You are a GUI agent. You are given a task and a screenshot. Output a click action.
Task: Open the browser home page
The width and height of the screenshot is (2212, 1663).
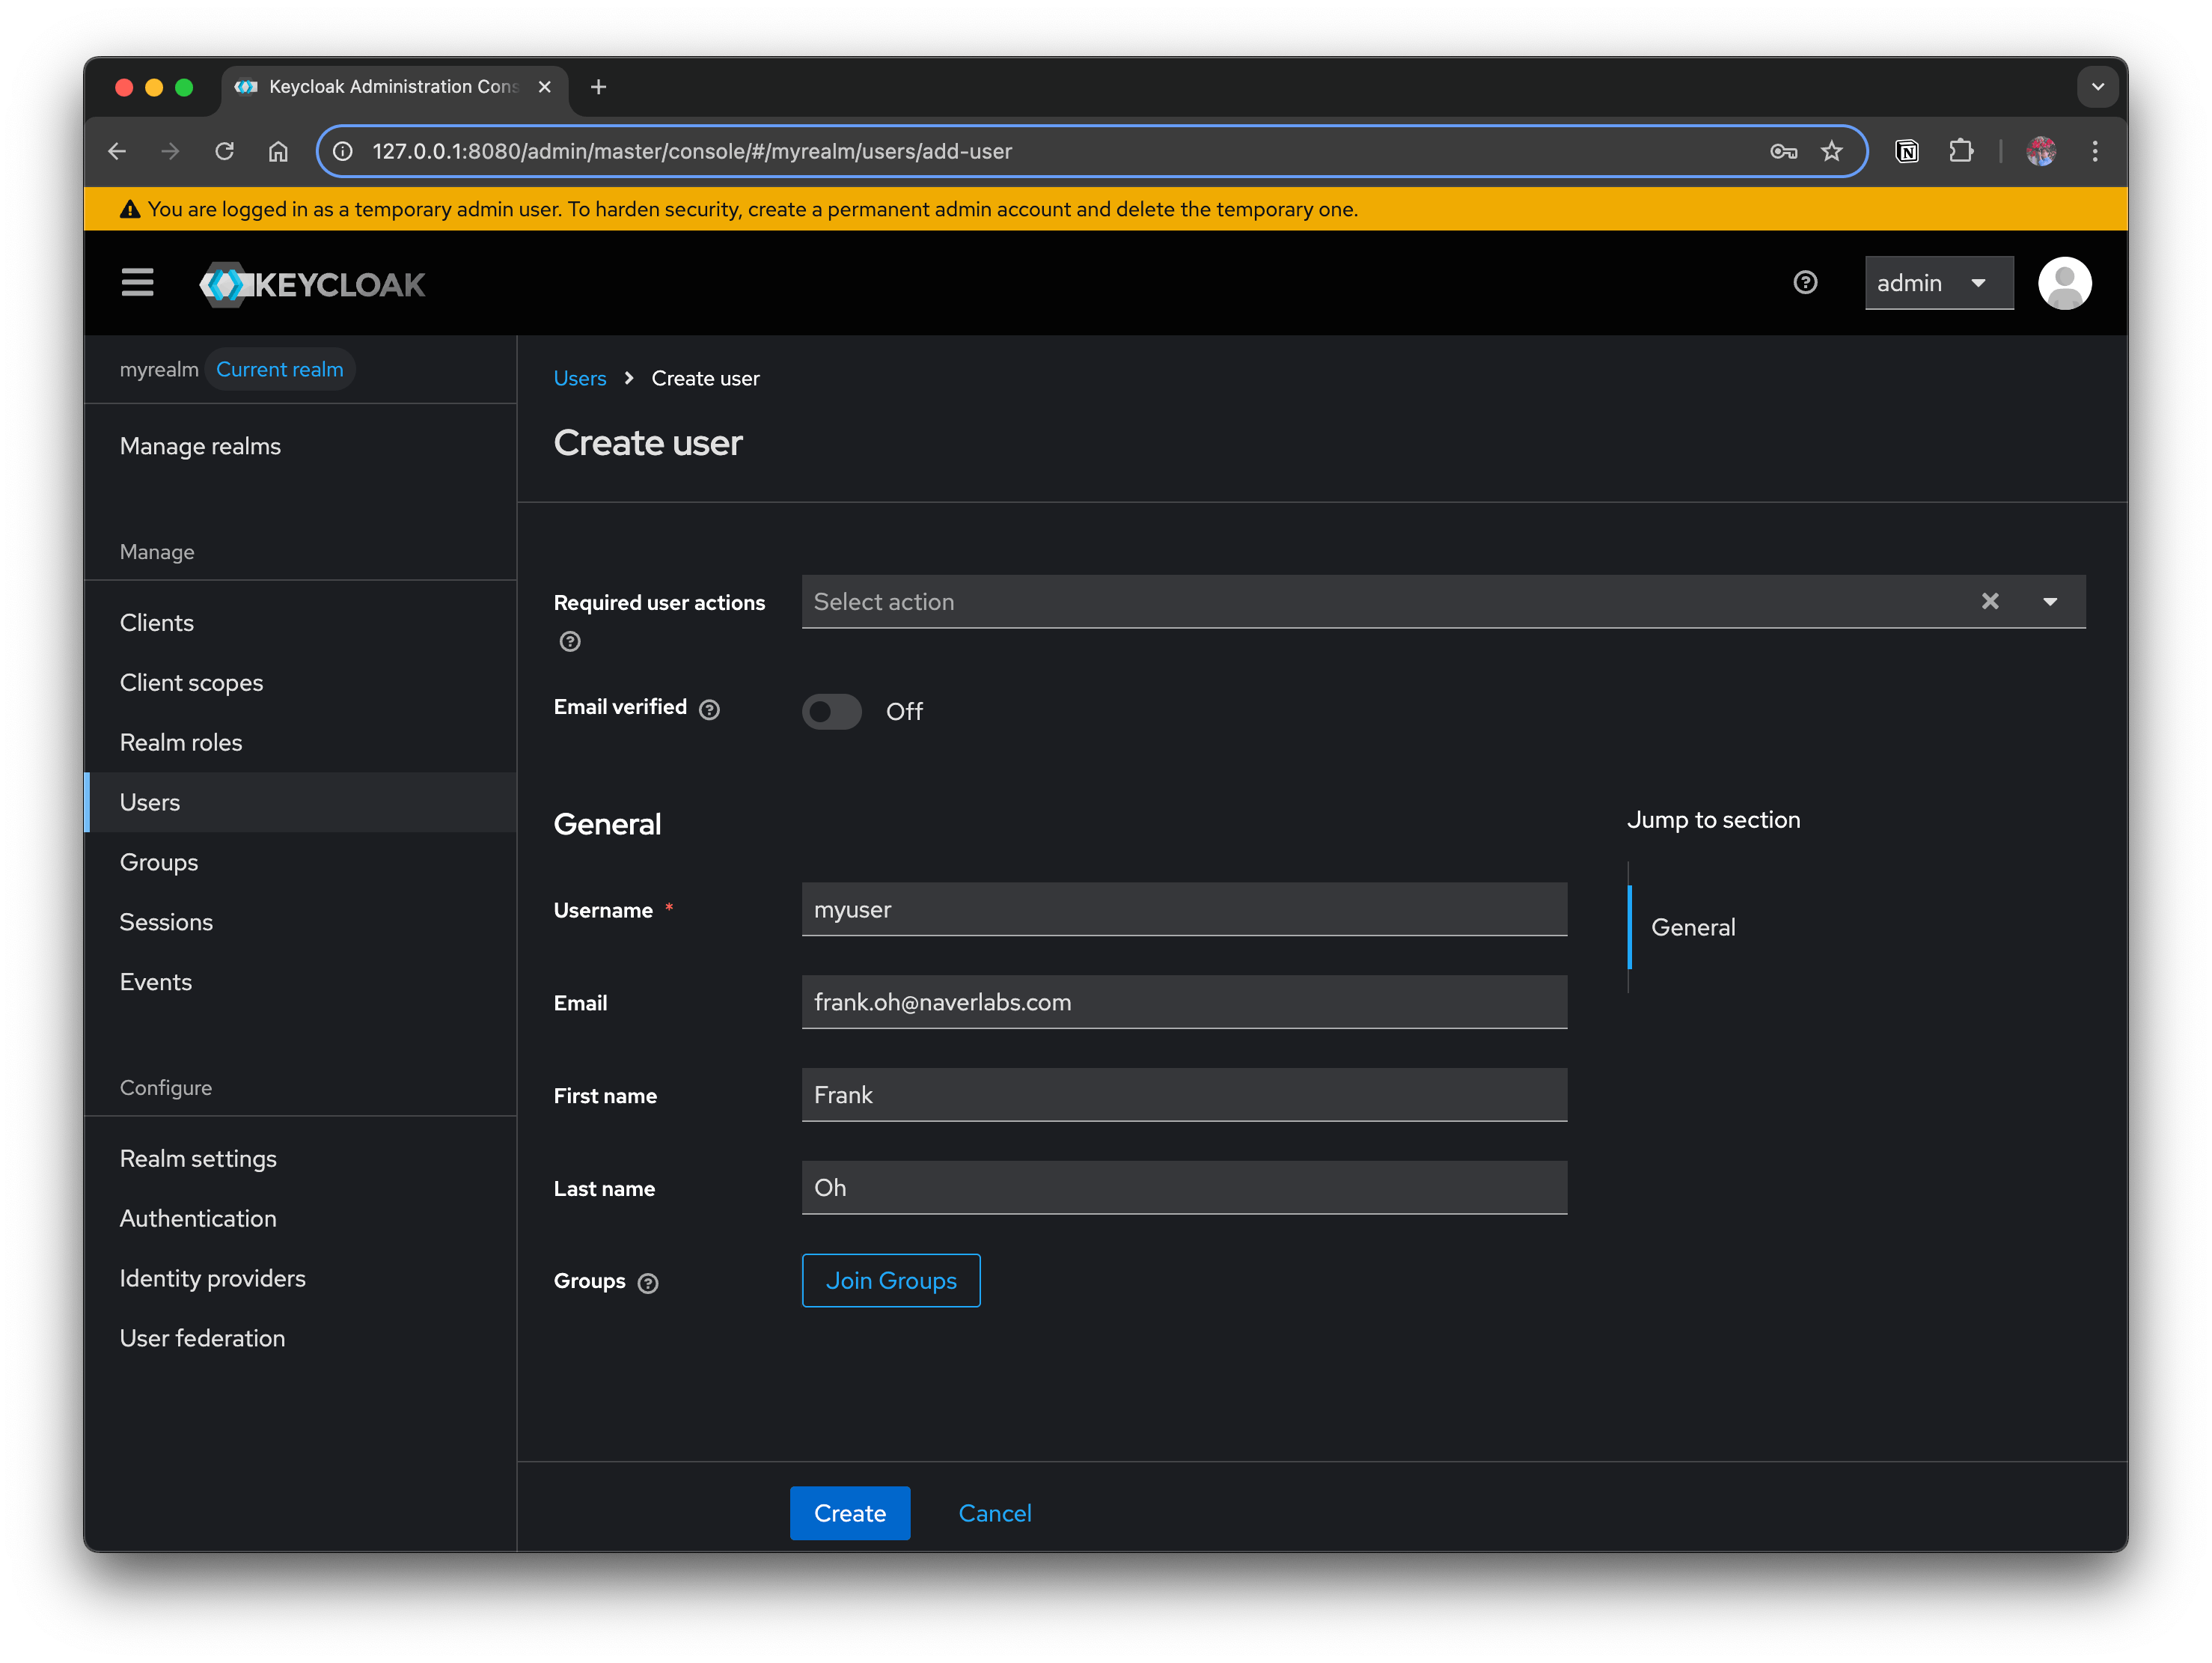278,151
